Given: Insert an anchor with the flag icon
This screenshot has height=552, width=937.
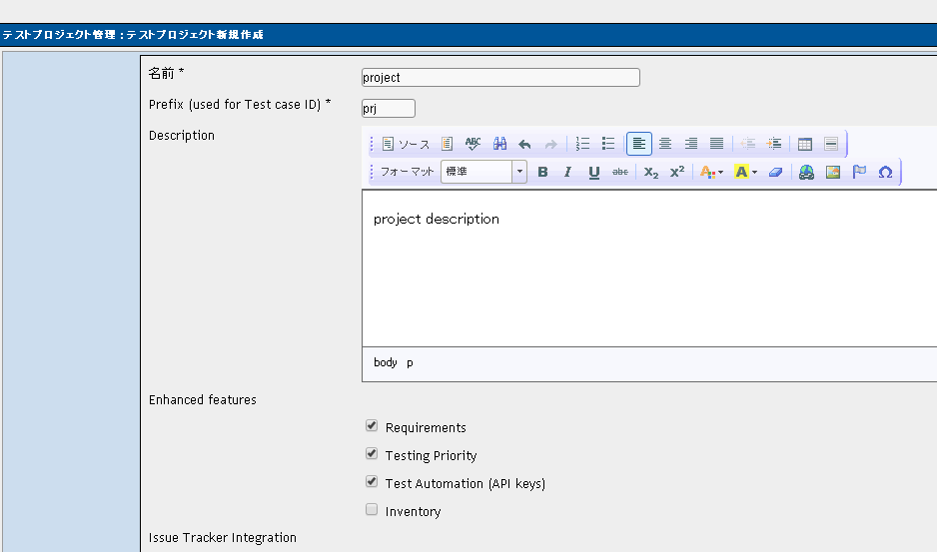Looking at the screenshot, I should [859, 172].
